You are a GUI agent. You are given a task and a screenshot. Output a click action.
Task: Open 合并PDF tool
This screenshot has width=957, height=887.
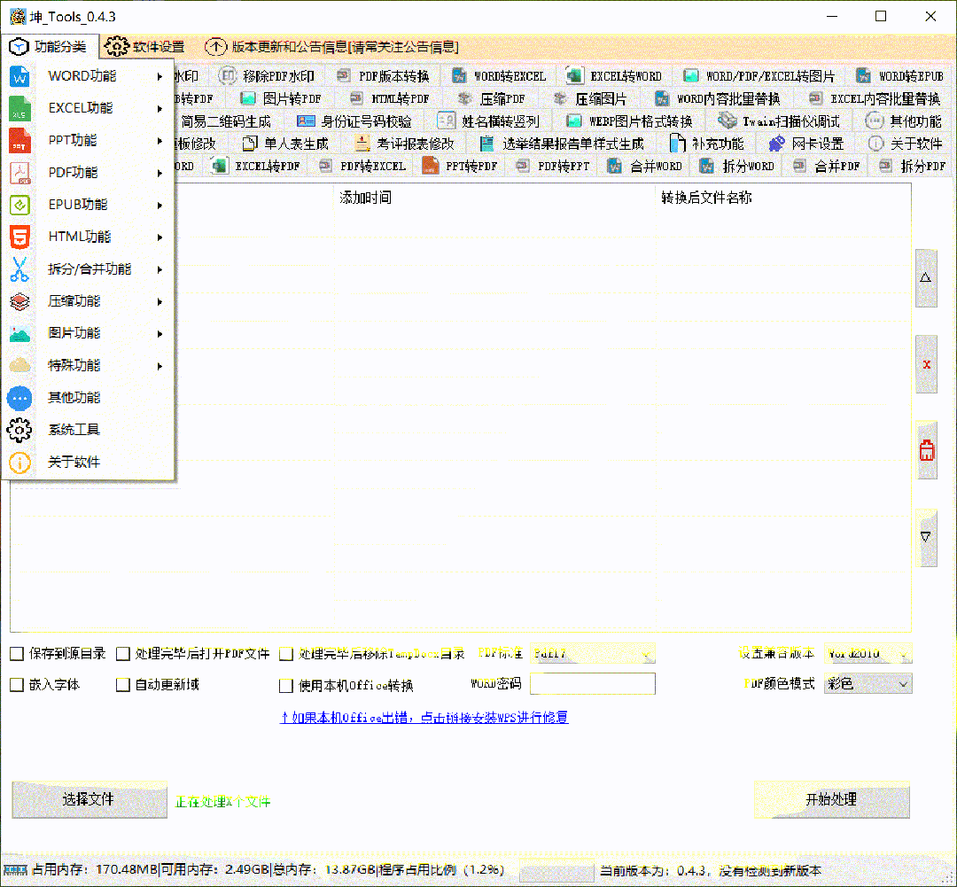point(827,166)
